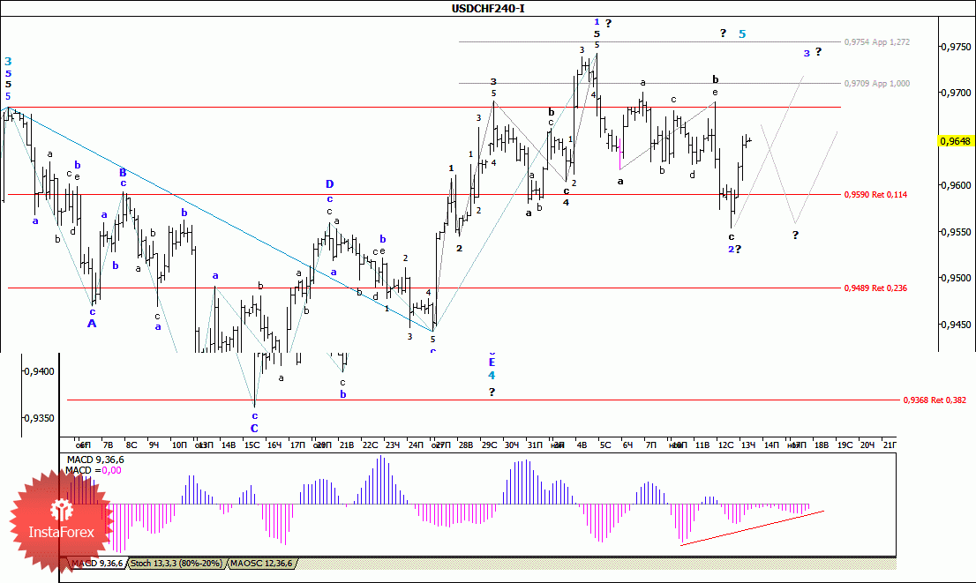Viewport: 976px width, 583px height.
Task: Click the 0,9590 Ret 0,114 retracement label
Action: click(875, 194)
